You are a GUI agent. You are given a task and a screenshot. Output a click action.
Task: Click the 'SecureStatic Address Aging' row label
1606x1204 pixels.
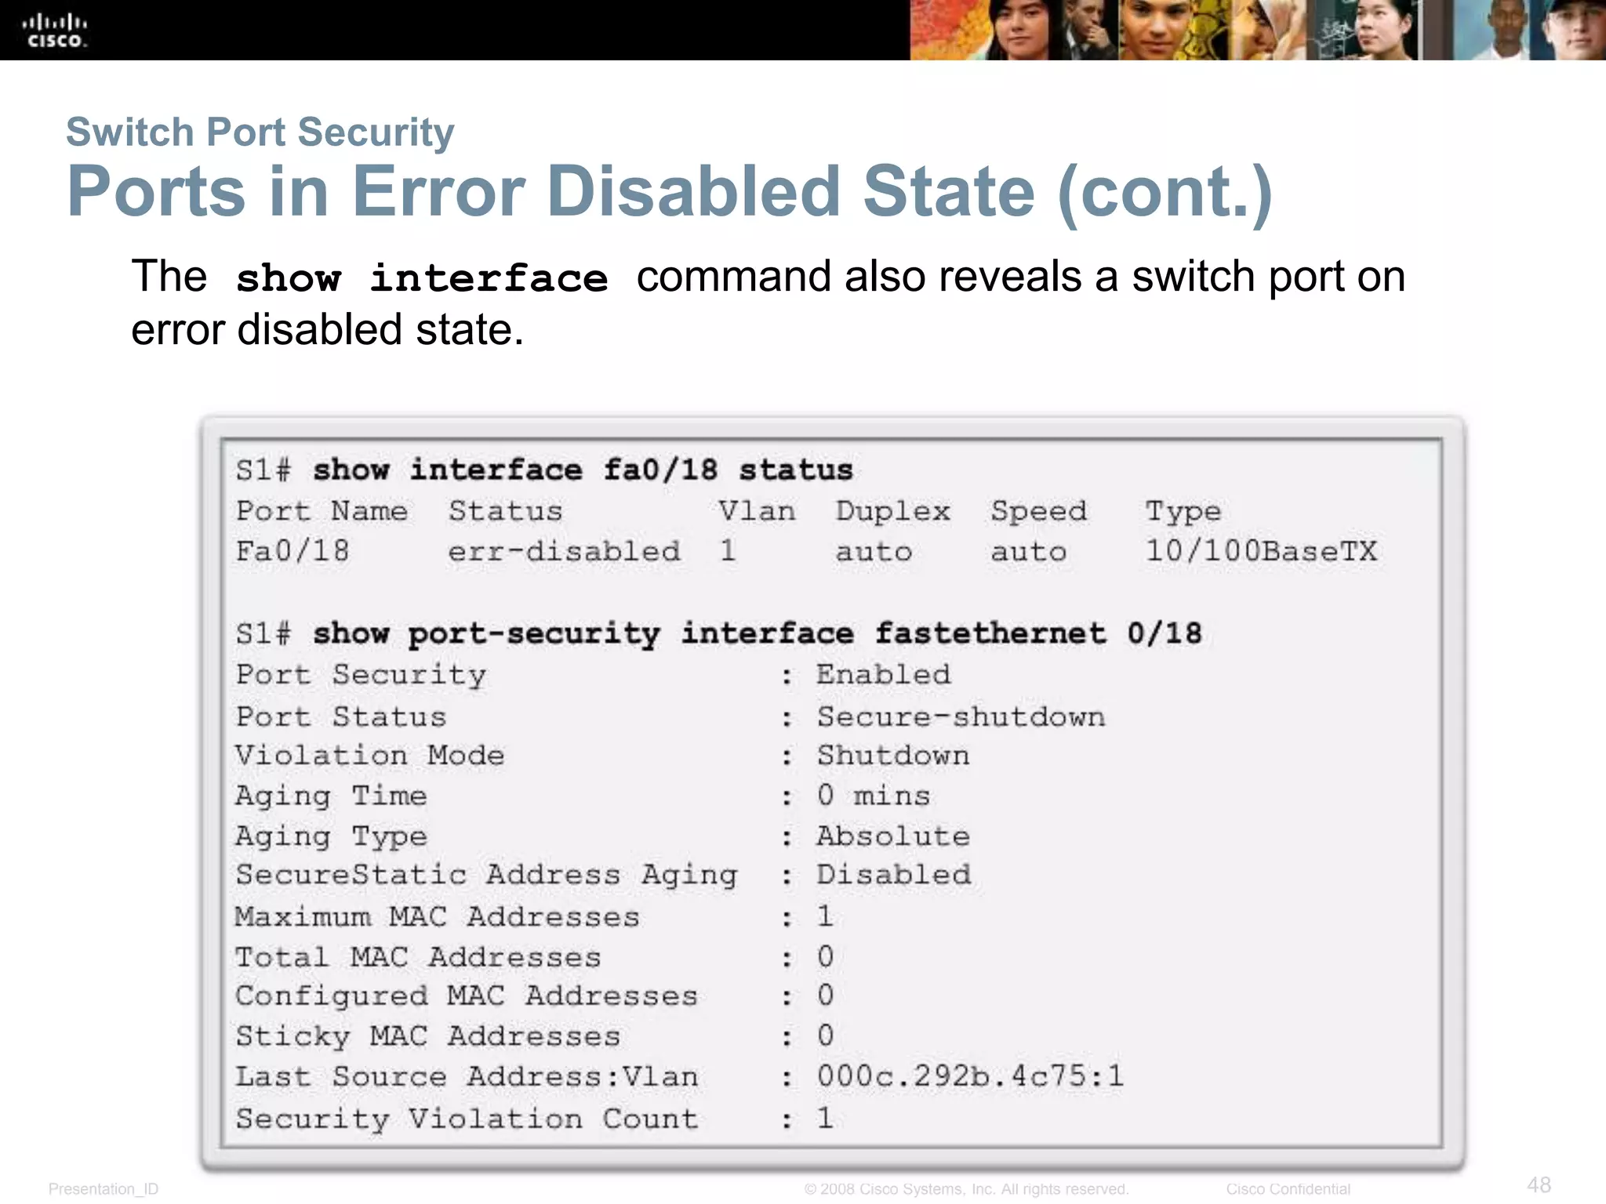(486, 876)
